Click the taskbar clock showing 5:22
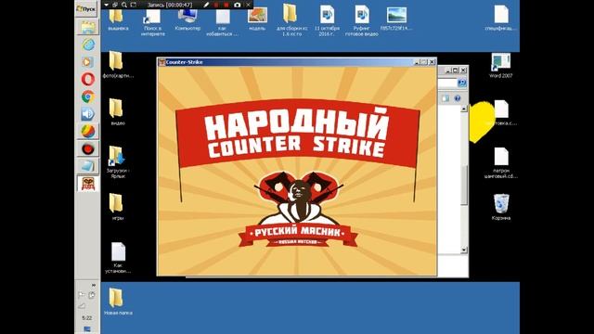Viewport: 594px width, 334px height. (87, 318)
